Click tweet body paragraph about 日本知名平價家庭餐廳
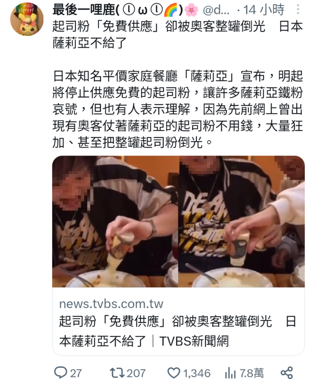Viewport: 315px width, 386px height. (x=178, y=109)
